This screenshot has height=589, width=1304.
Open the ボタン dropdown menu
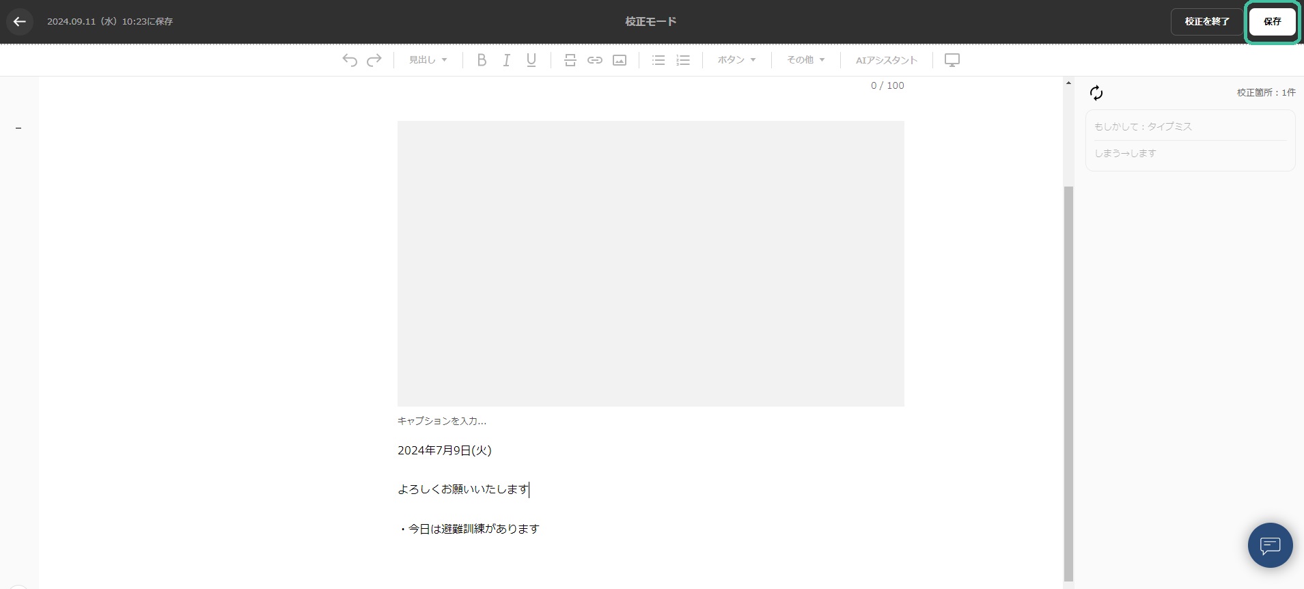(736, 60)
